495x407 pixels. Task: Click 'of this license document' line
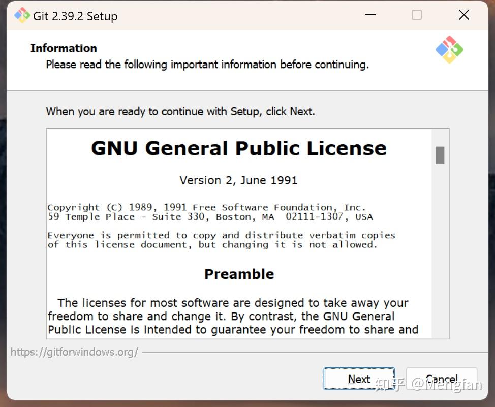point(212,245)
